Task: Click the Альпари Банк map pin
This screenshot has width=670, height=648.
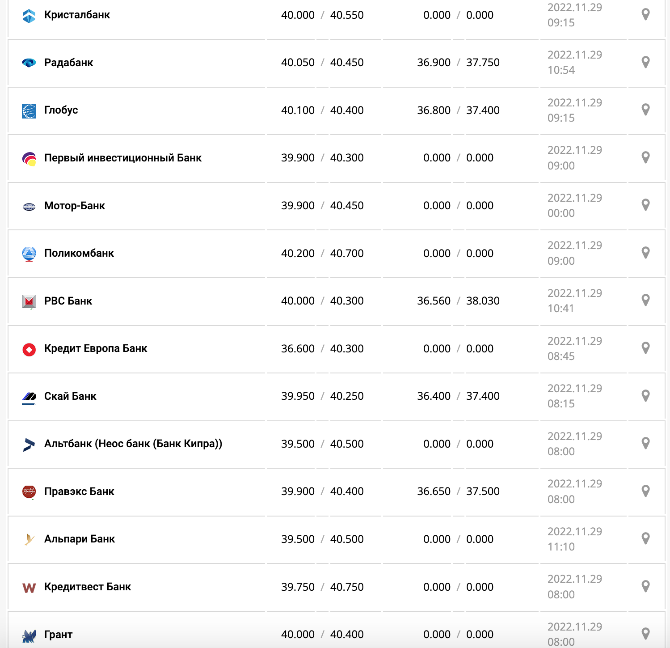Action: (x=645, y=538)
